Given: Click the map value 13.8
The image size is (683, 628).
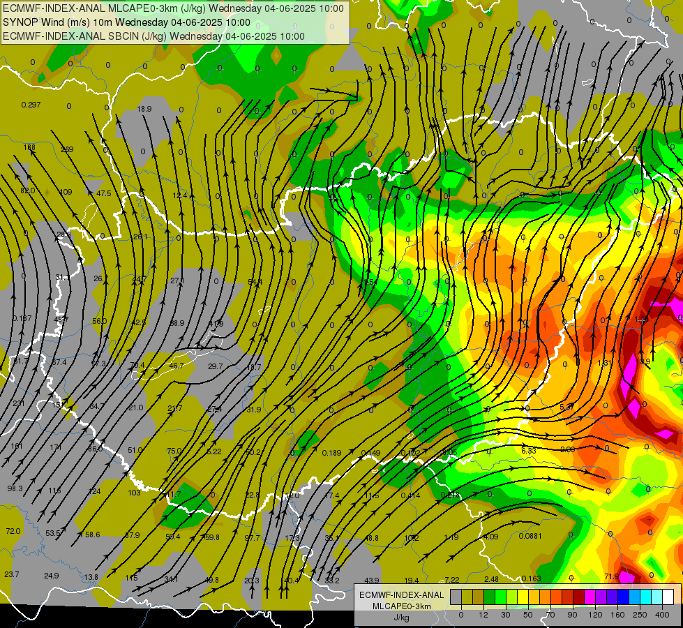Looking at the screenshot, I should coord(91,578).
